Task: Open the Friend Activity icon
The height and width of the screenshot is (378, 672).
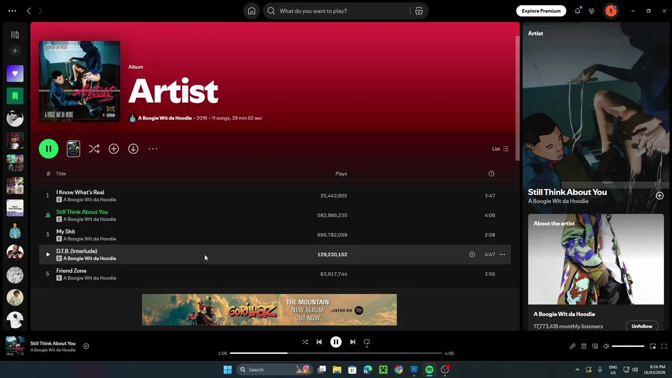Action: [x=592, y=10]
